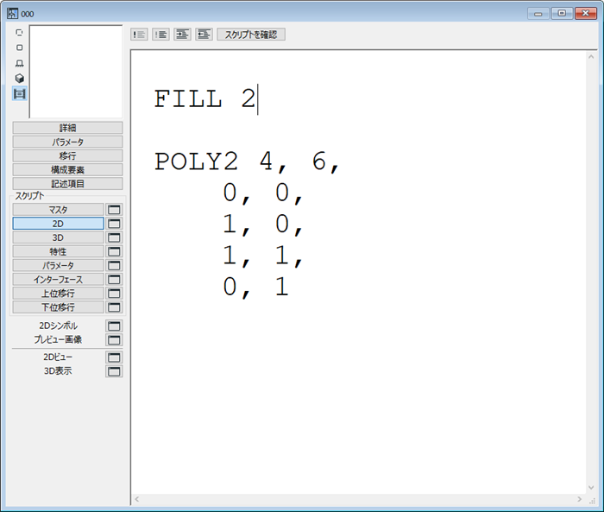Click the スクリプトを確認 button
Screen dimensions: 604x512
[251, 35]
